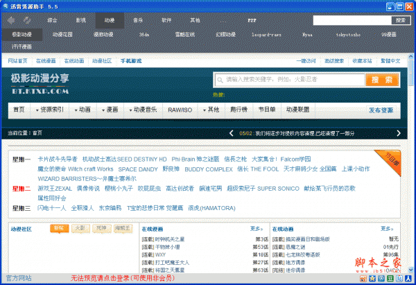Image resolution: width=416 pixels, height=285 pixels.
Task: Click the 官方网站 status bar link
Action: click(x=19, y=278)
